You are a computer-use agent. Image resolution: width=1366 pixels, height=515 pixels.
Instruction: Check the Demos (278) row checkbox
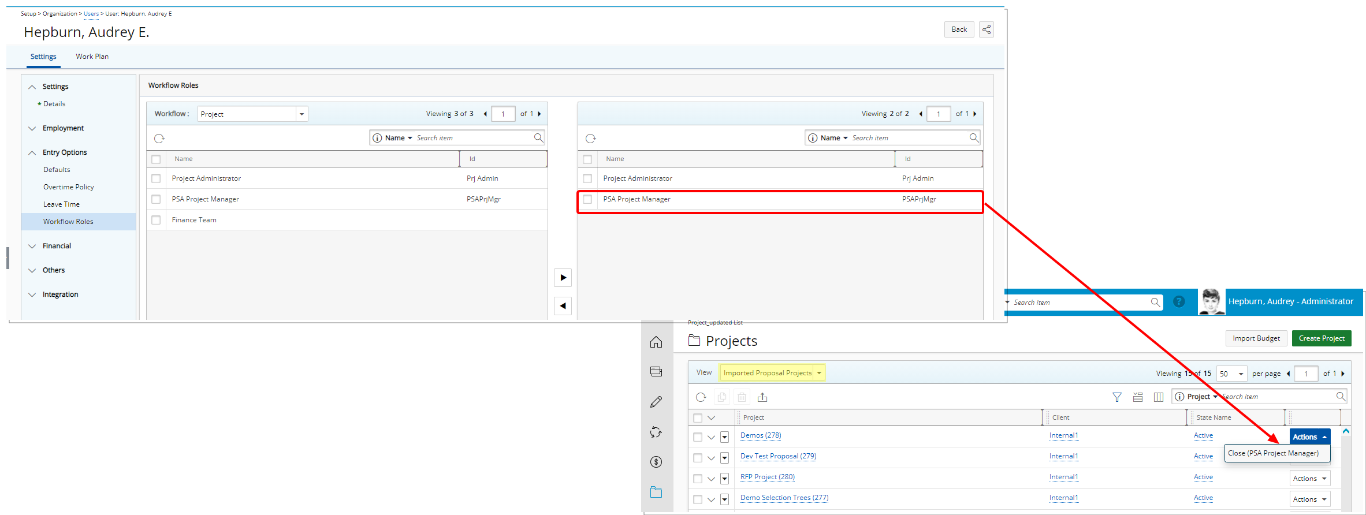(x=698, y=437)
